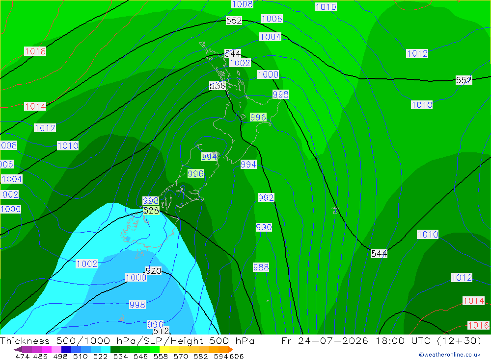Click the 606 legend scale value
The image size is (491, 359).
pos(237,356)
